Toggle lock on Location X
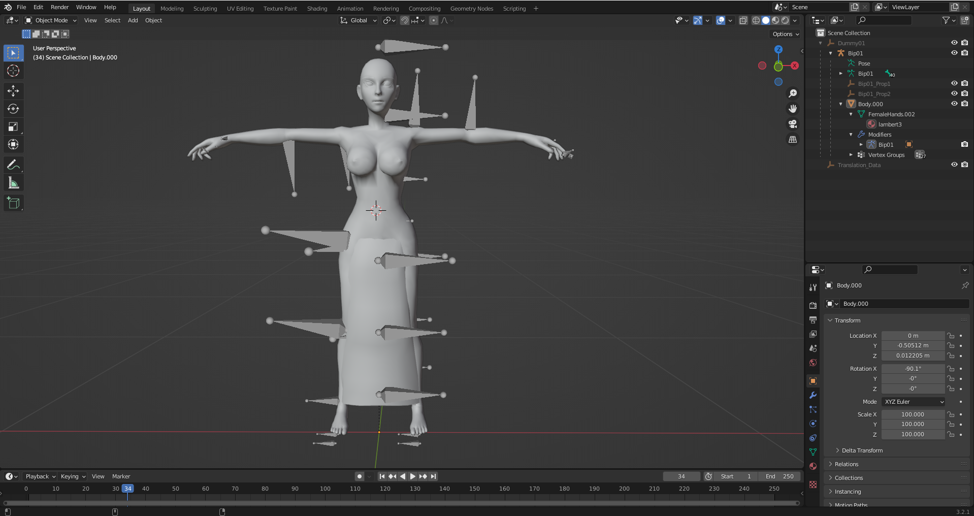974x516 pixels. coord(951,336)
